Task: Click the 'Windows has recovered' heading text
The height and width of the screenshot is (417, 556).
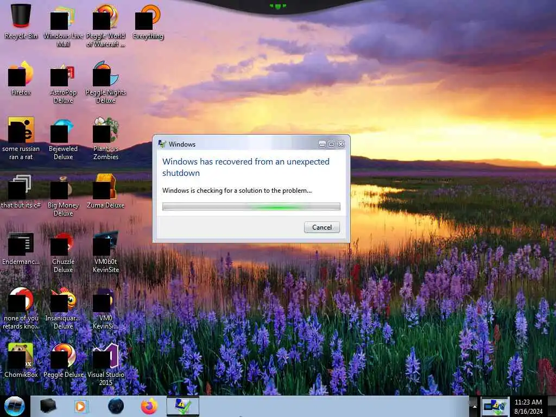Action: 246,167
